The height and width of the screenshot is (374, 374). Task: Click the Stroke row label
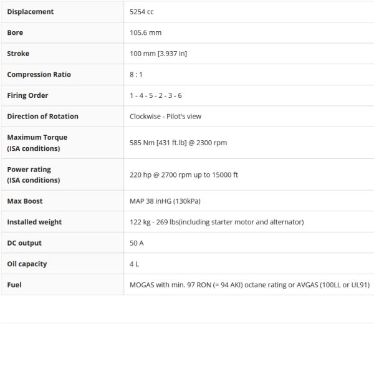click(18, 54)
